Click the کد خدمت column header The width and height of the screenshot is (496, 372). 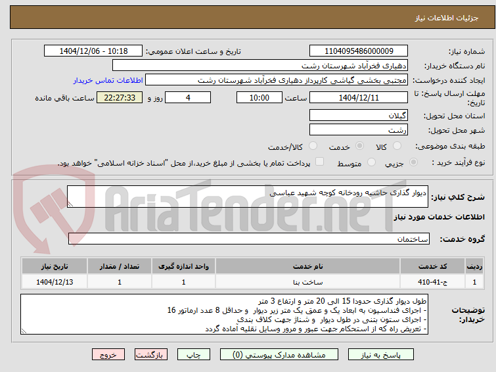pos(432,266)
